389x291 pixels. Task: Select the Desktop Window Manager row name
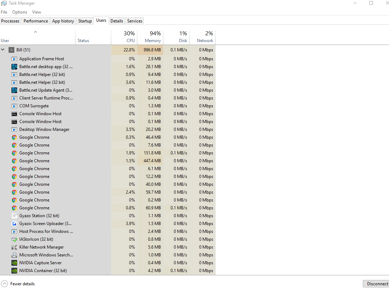point(44,129)
